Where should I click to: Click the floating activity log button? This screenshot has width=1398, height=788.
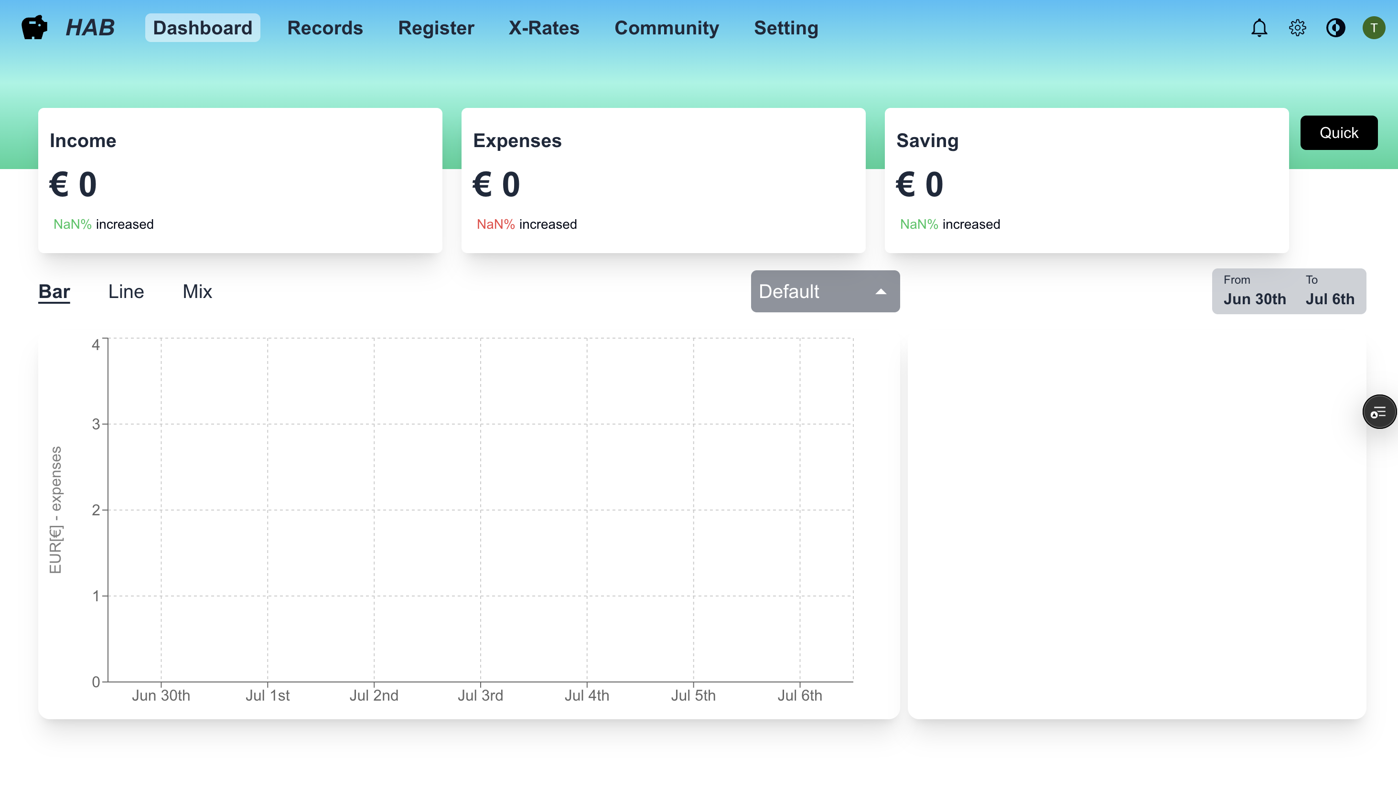coord(1379,412)
